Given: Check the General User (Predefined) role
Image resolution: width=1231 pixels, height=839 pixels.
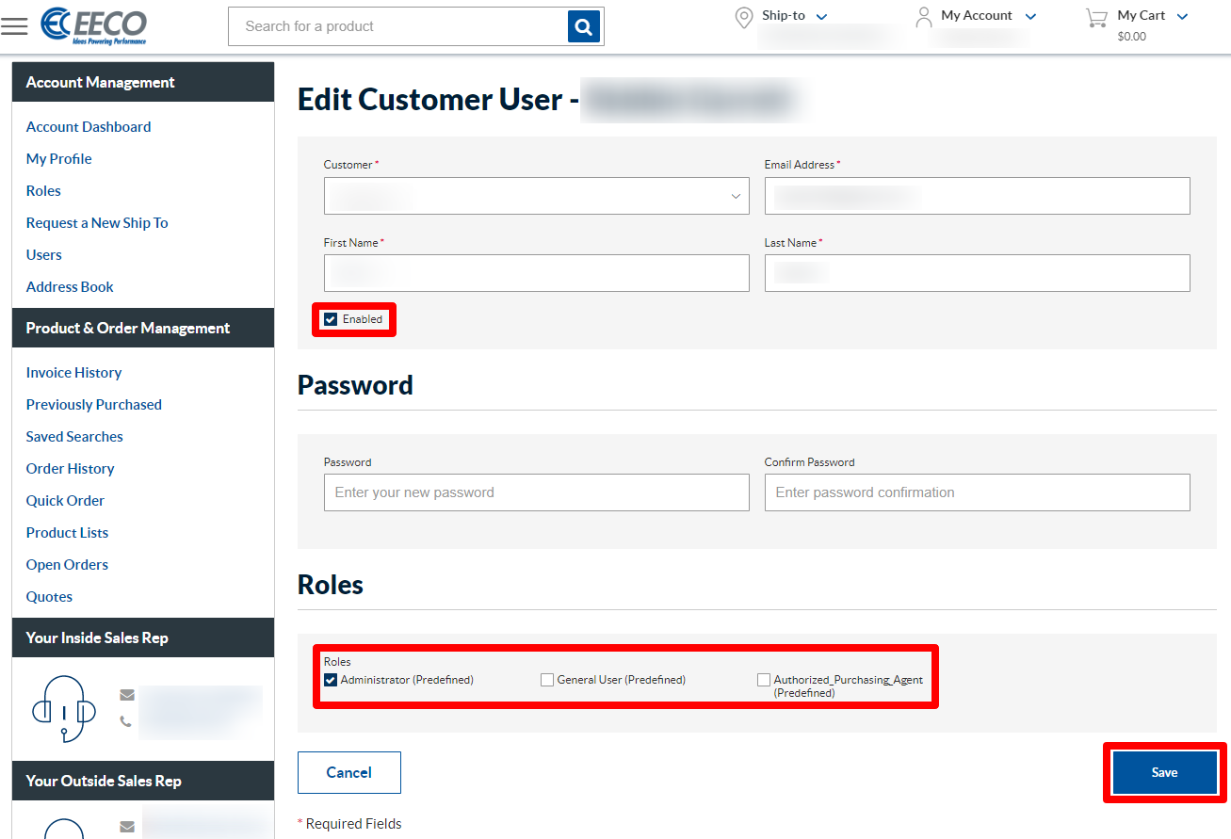Looking at the screenshot, I should 547,679.
